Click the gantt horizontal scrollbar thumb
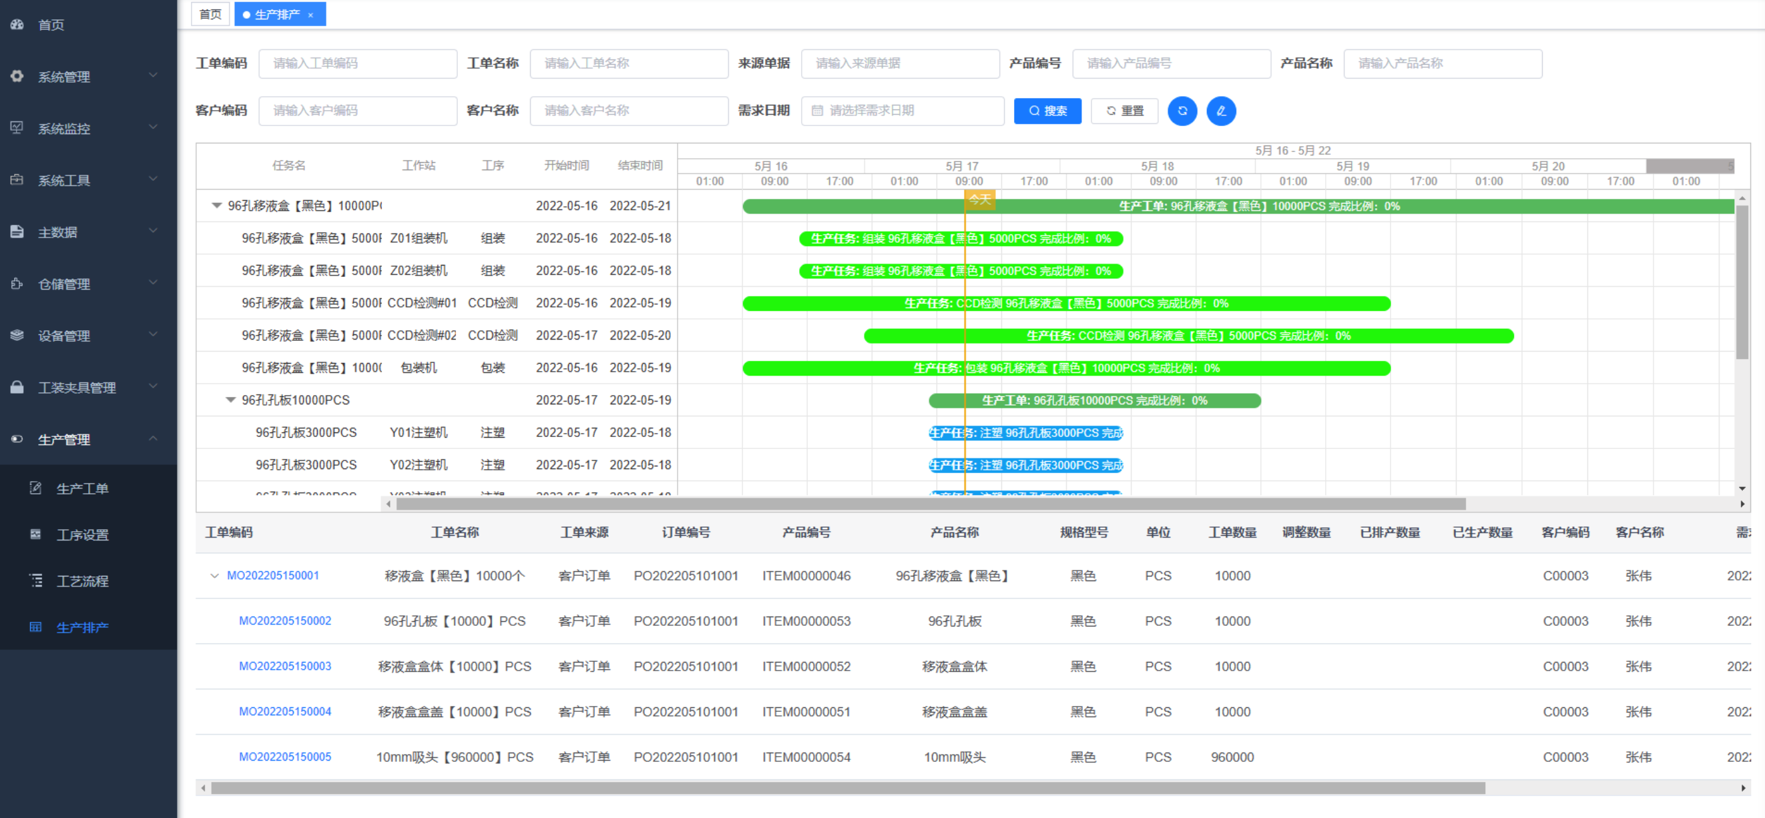Image resolution: width=1765 pixels, height=818 pixels. pyautogui.click(x=931, y=504)
